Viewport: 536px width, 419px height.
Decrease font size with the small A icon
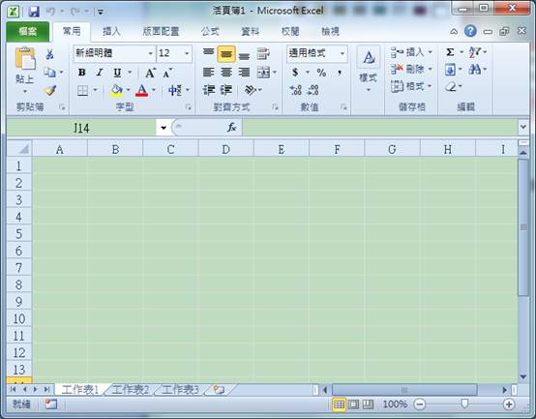pos(167,73)
